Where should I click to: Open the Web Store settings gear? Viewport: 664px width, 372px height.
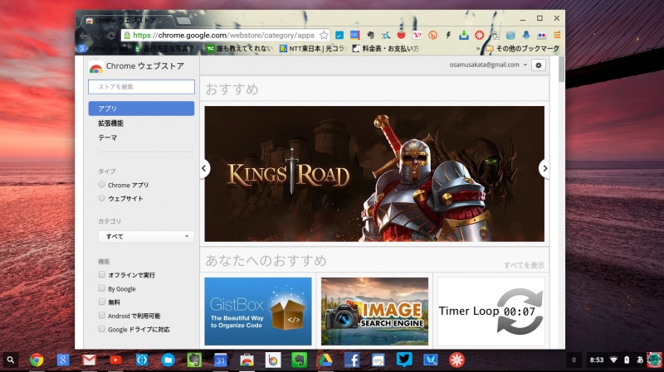pyautogui.click(x=539, y=65)
